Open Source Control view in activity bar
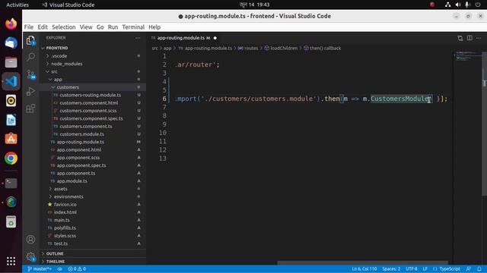Screen dimensions: 487x273 [30, 74]
